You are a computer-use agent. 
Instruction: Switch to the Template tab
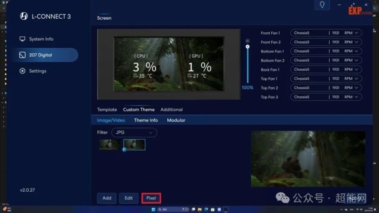tap(107, 110)
